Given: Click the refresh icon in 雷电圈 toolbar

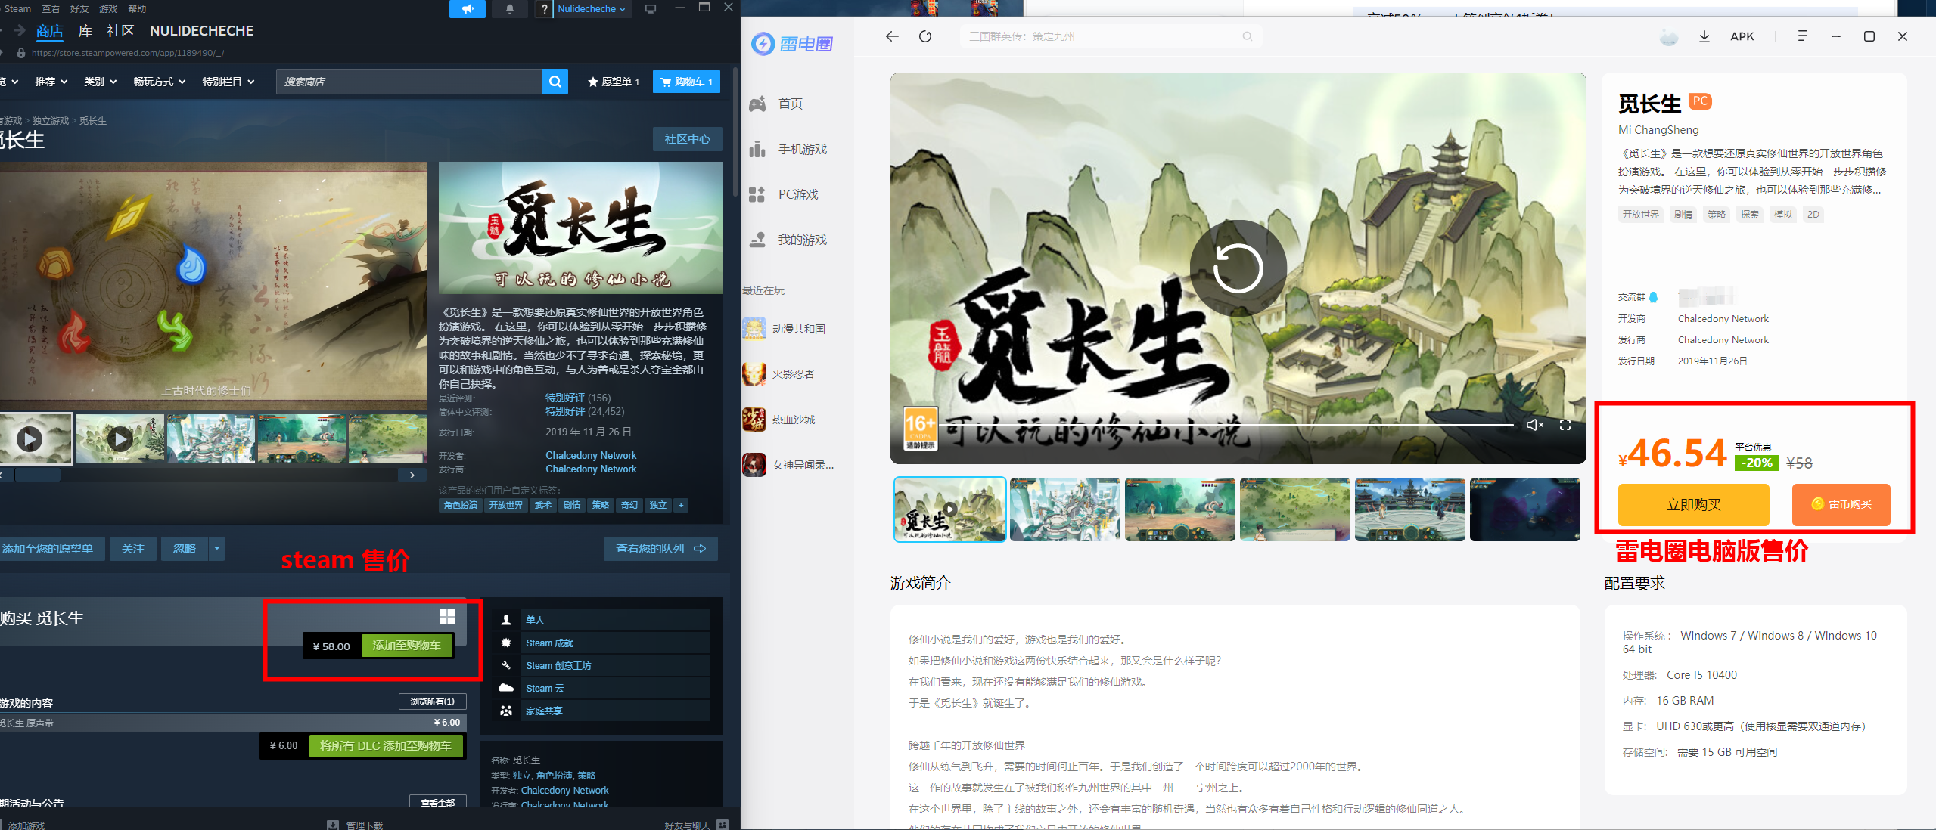Looking at the screenshot, I should click(925, 36).
